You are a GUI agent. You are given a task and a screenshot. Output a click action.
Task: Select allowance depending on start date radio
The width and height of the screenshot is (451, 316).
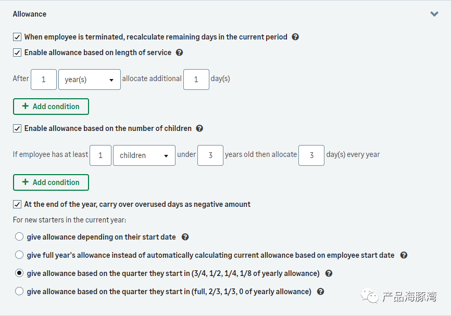pos(19,237)
